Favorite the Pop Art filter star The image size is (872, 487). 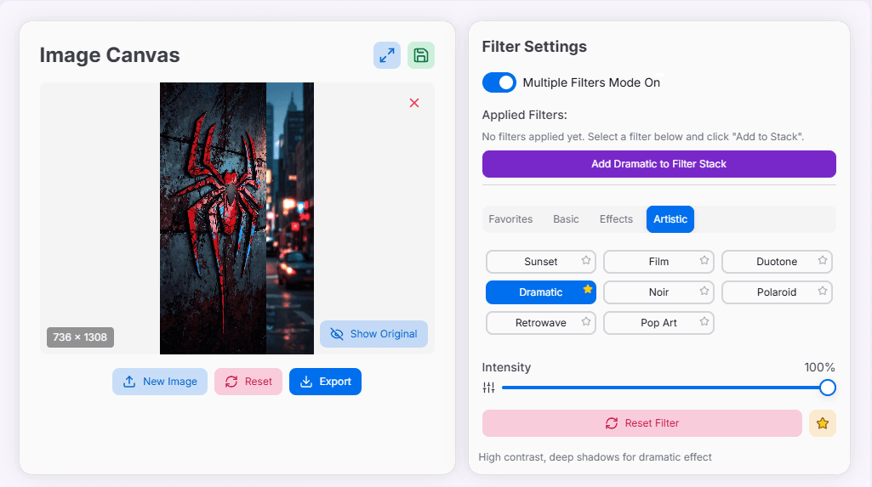pyautogui.click(x=704, y=321)
